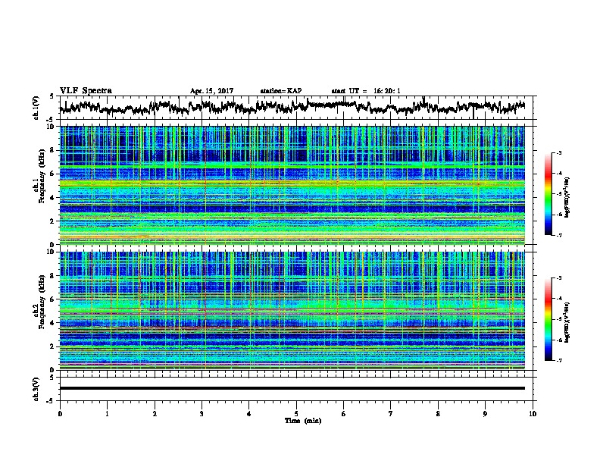
Task: Click time axis tick label "9"
Action: (x=485, y=414)
